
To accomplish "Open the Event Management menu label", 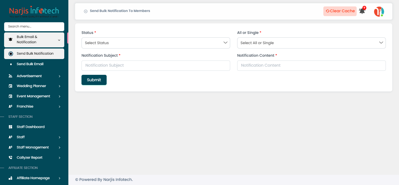I will coord(33,96).
